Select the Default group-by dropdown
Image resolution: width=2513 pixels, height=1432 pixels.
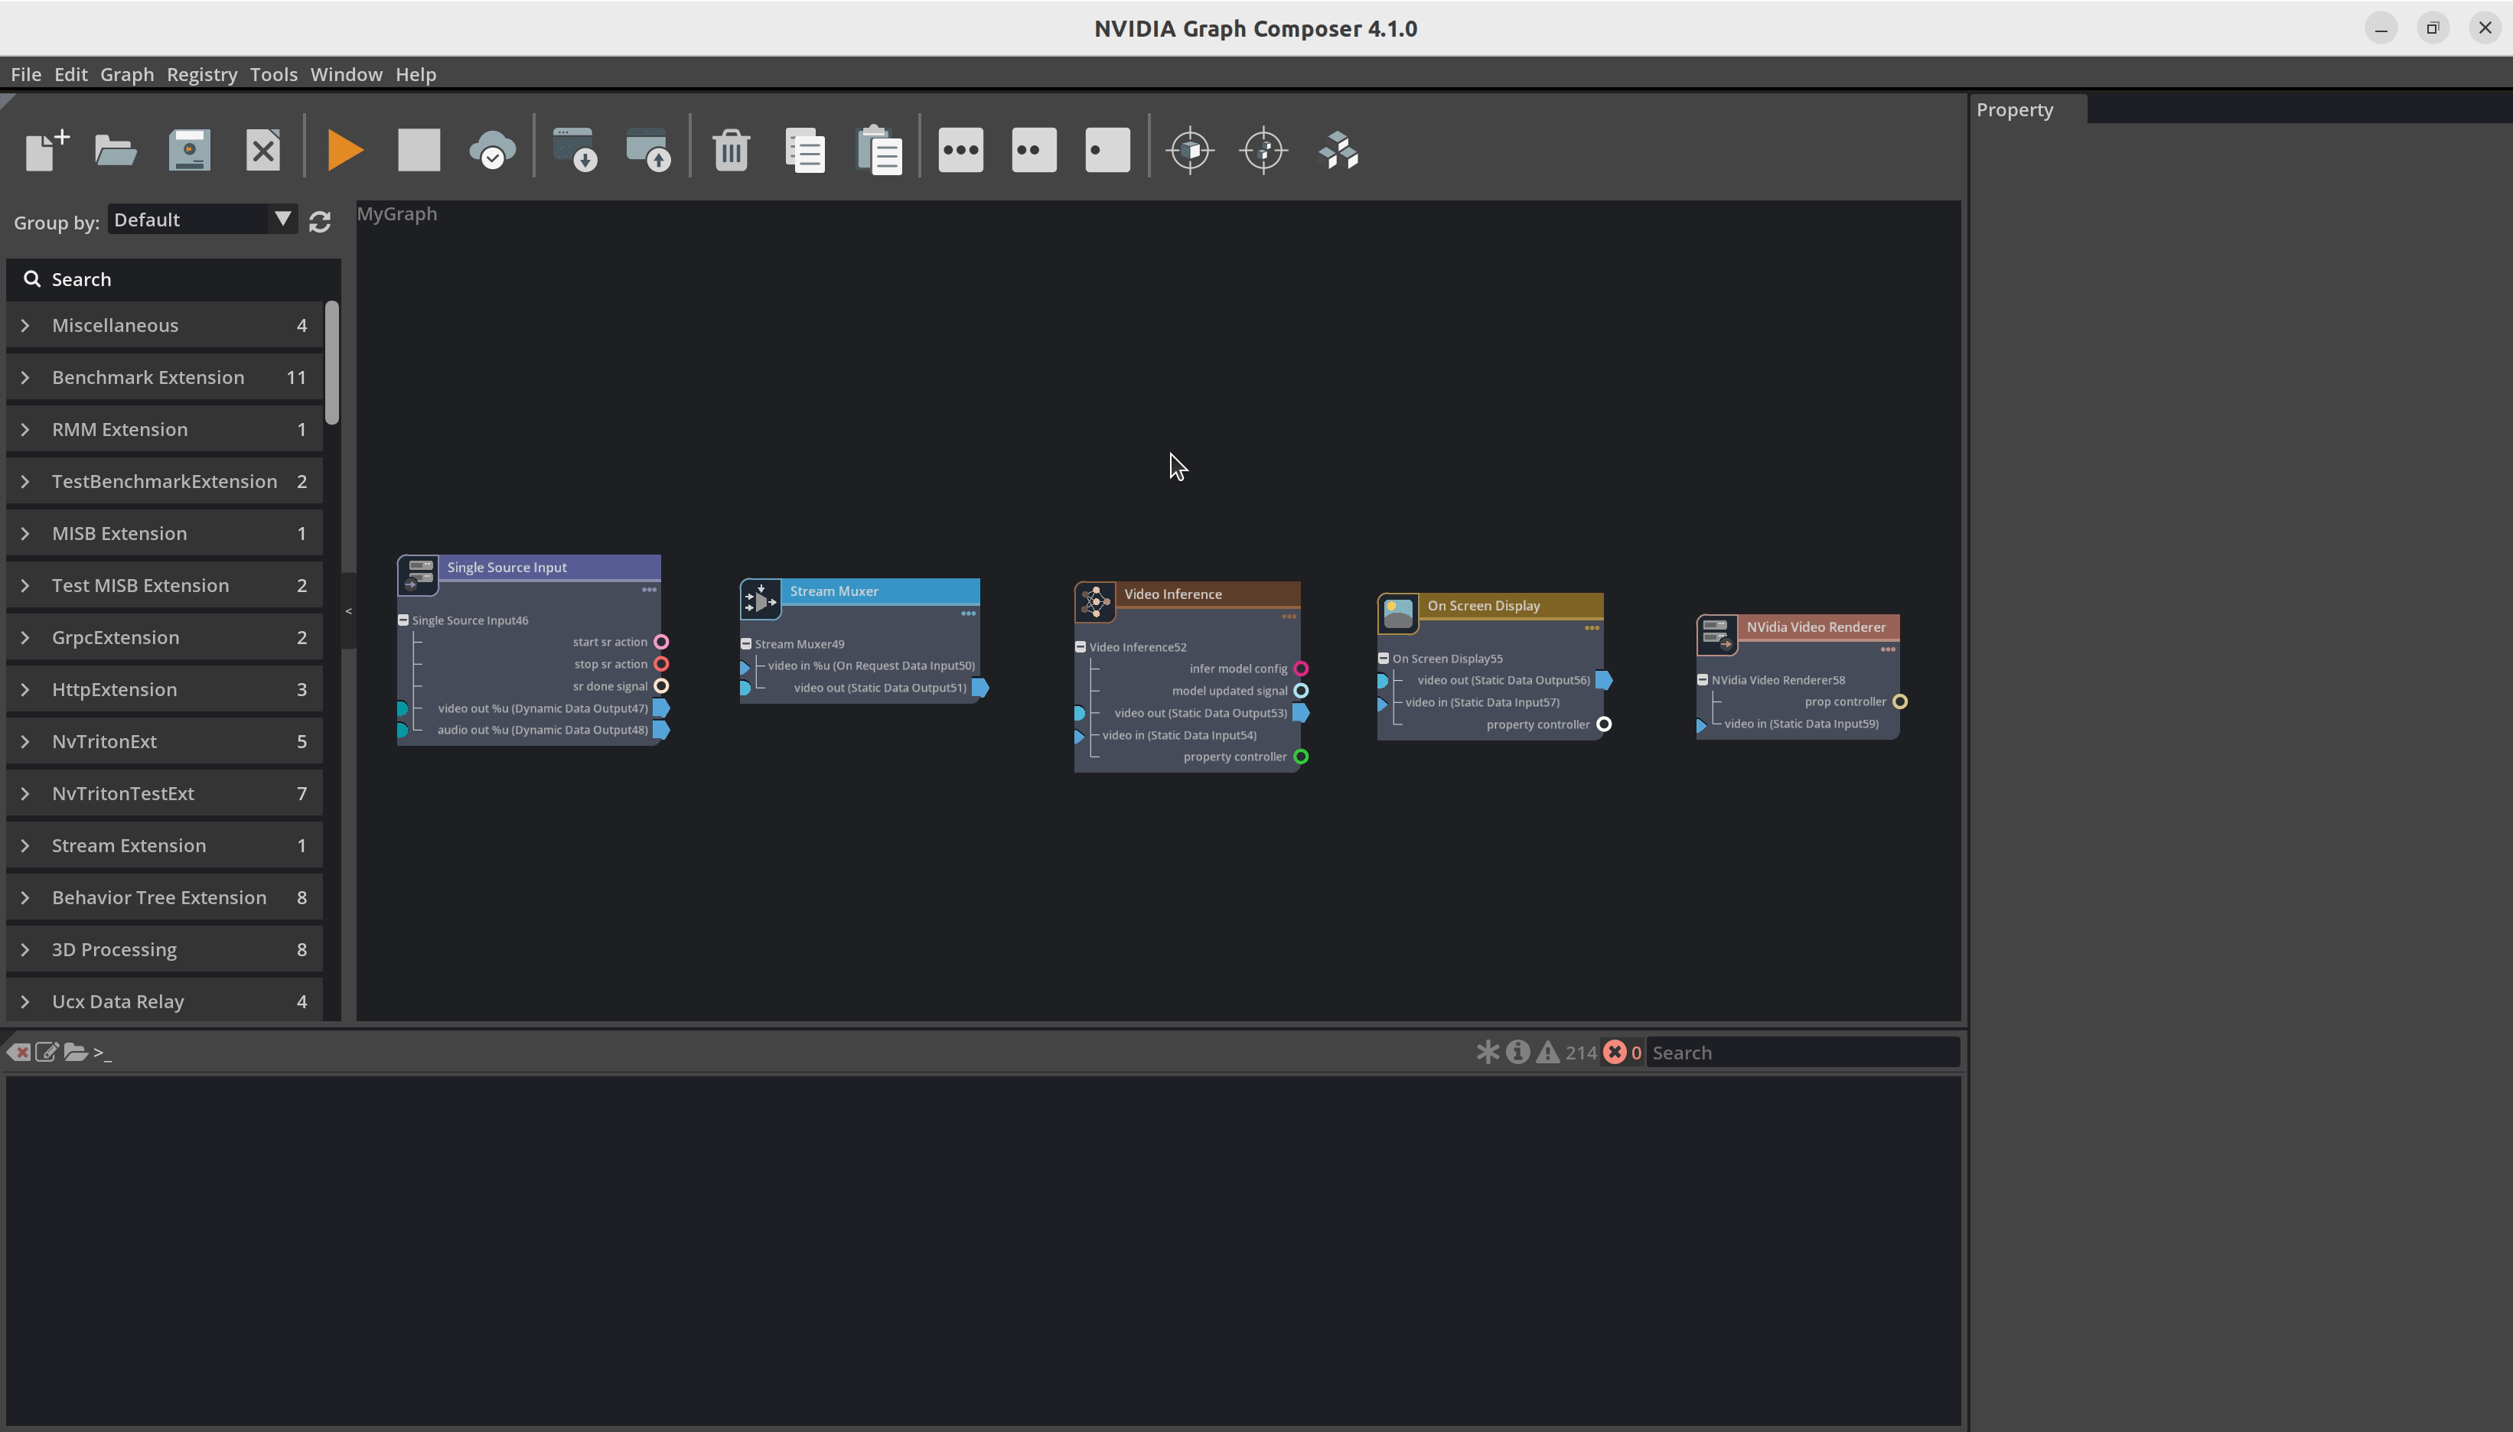[x=198, y=219]
